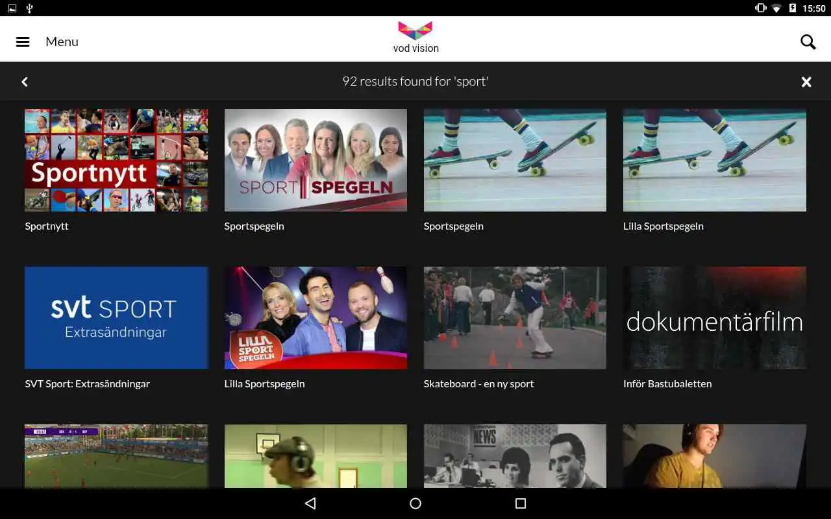Click the 92 results found header text
The height and width of the screenshot is (519, 831).
click(x=415, y=81)
